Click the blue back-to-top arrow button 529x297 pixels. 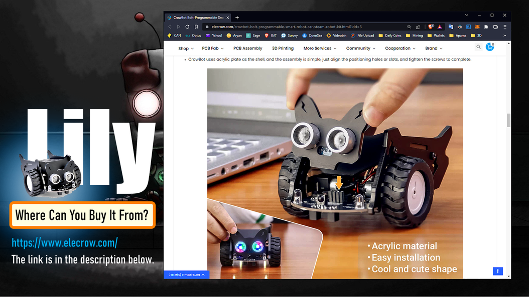tap(497, 271)
